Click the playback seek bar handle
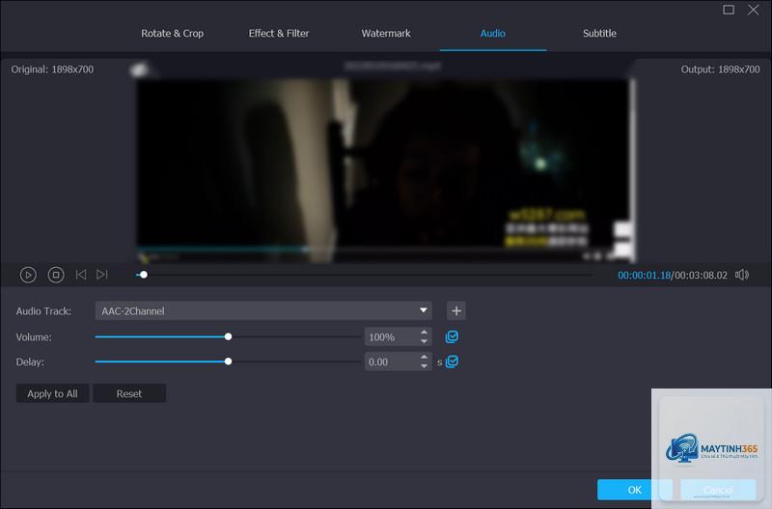 click(x=143, y=275)
